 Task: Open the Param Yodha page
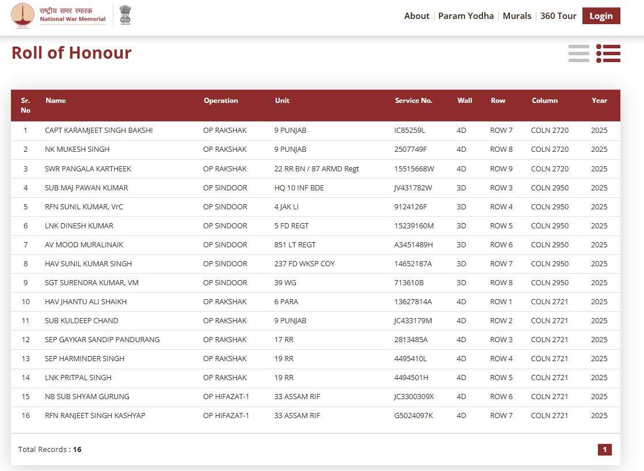[x=466, y=16]
